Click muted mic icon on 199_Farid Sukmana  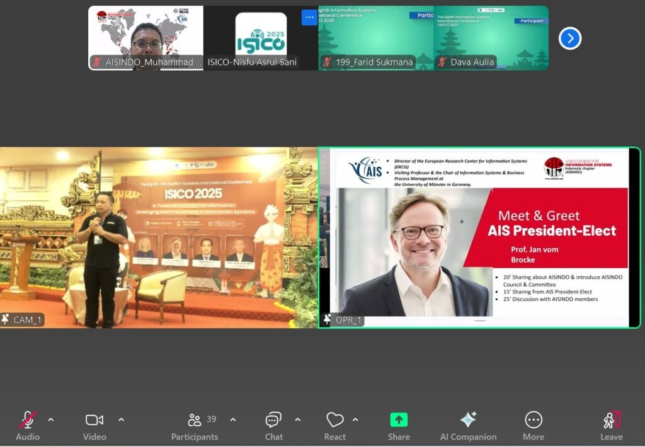point(327,62)
